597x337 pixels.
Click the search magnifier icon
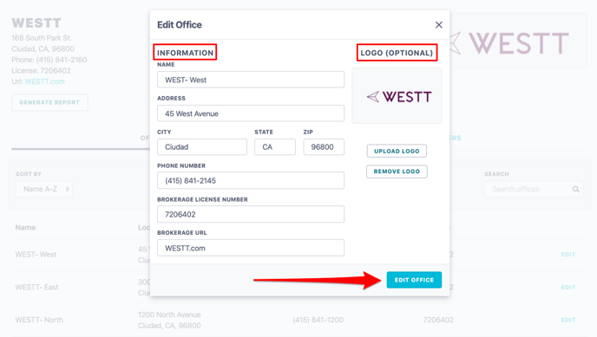pos(575,189)
